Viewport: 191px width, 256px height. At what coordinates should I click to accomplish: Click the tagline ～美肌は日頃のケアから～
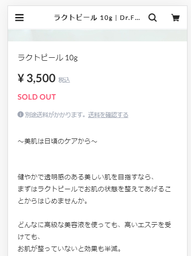(57, 141)
